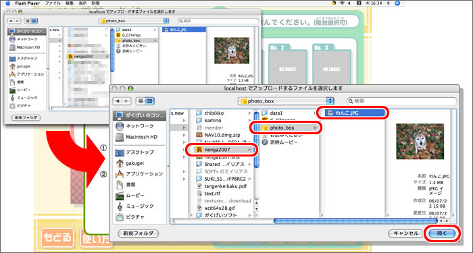Image resolution: width=473 pixels, height=253 pixels.
Task: Click the キャンセル button
Action: [x=405, y=233]
